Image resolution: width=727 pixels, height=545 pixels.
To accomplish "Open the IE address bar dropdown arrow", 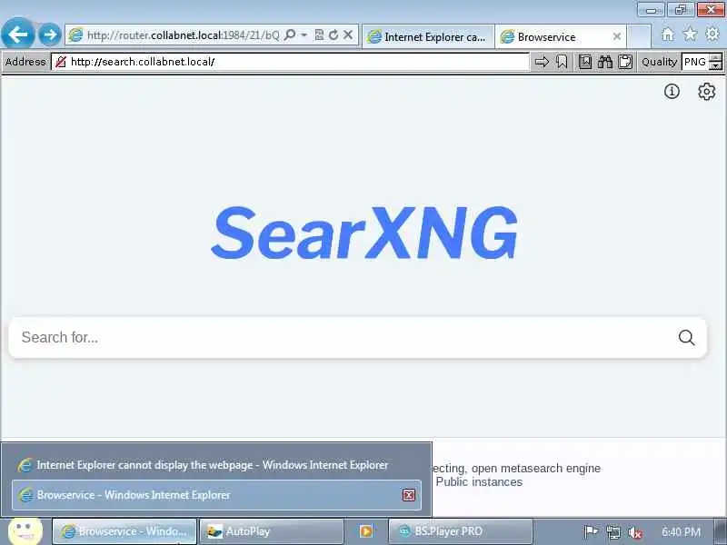I will [x=304, y=35].
